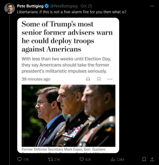
Task: Click the article's three-dot options icon
Action: pos(110,79)
